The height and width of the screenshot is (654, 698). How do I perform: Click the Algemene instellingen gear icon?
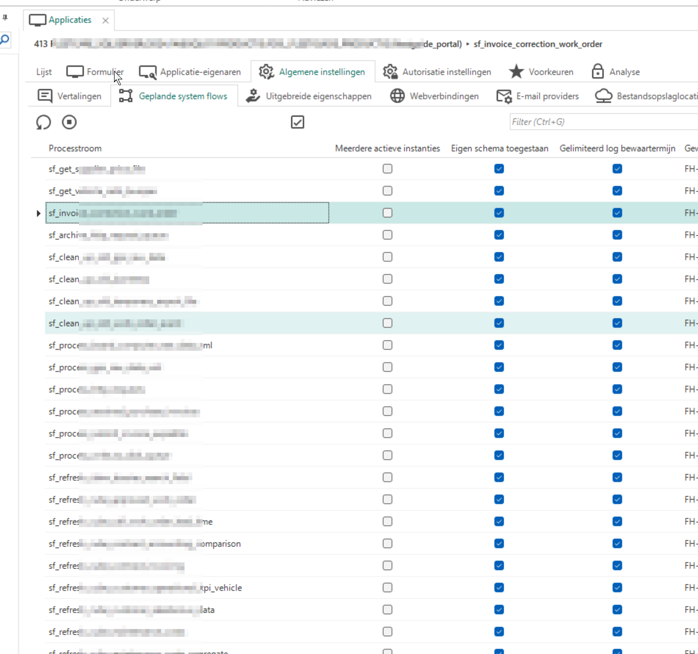click(266, 72)
